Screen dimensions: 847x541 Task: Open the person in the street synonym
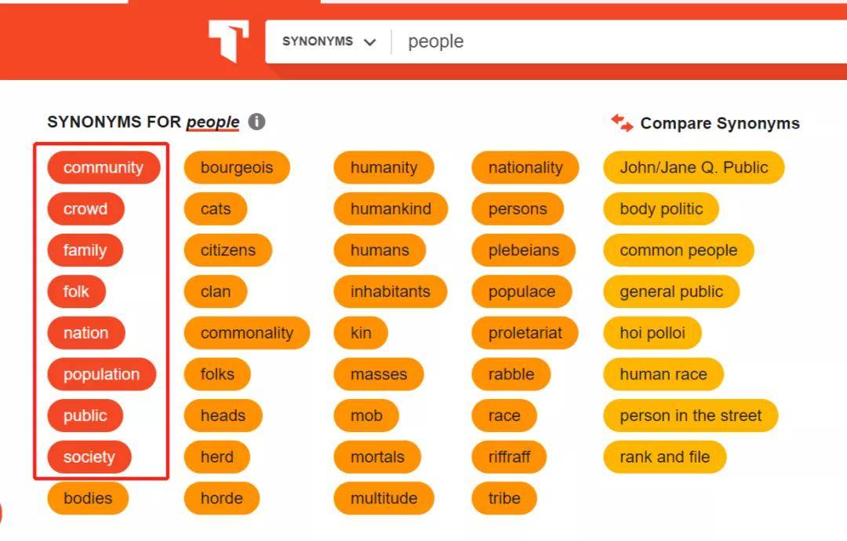(691, 416)
